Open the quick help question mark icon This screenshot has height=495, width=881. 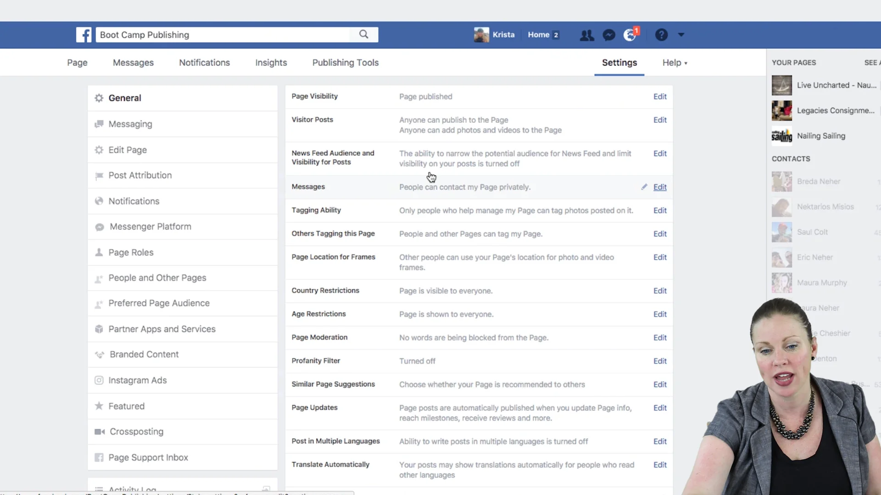coord(661,34)
